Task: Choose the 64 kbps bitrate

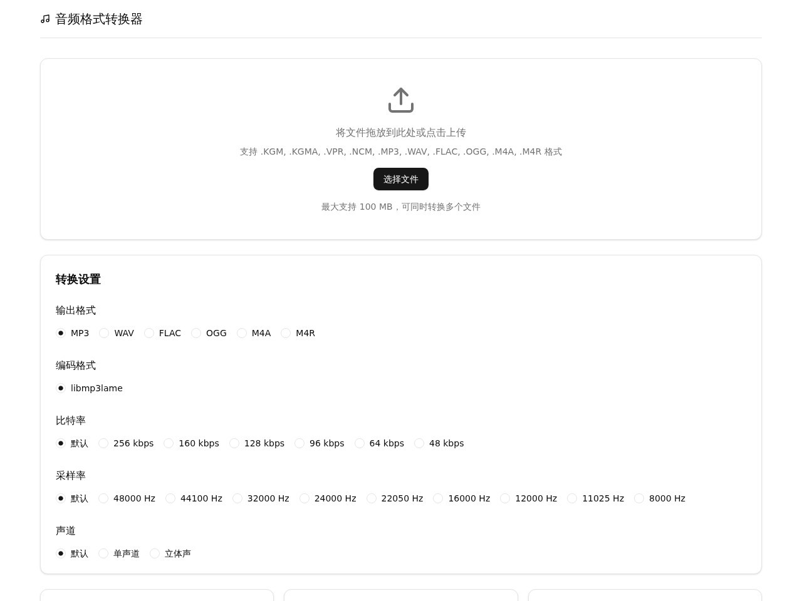Action: (360, 443)
